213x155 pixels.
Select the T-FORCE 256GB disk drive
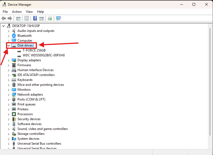34,50
